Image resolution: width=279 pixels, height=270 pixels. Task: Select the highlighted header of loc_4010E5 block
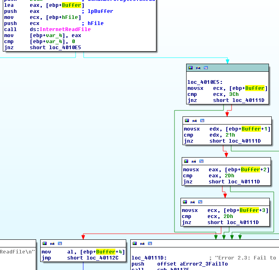pos(241,68)
